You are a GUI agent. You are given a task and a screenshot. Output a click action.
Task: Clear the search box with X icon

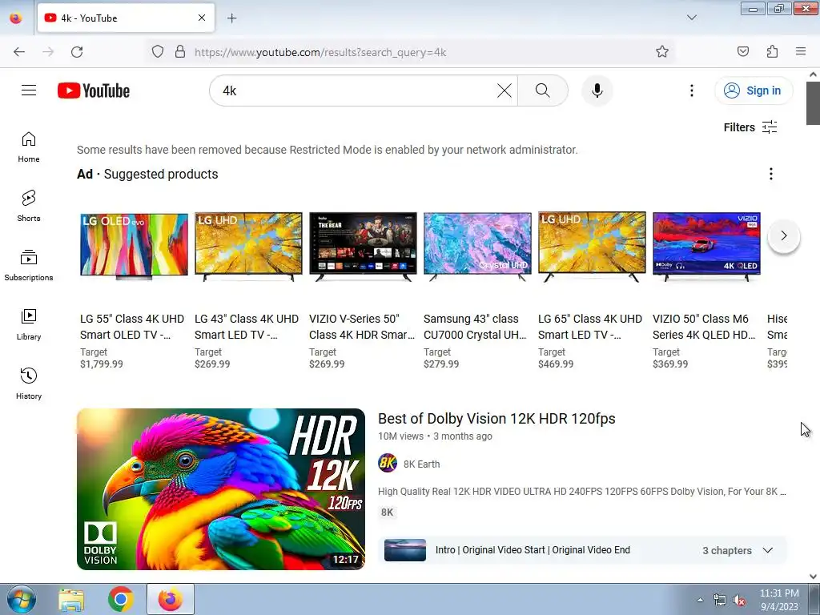point(504,90)
